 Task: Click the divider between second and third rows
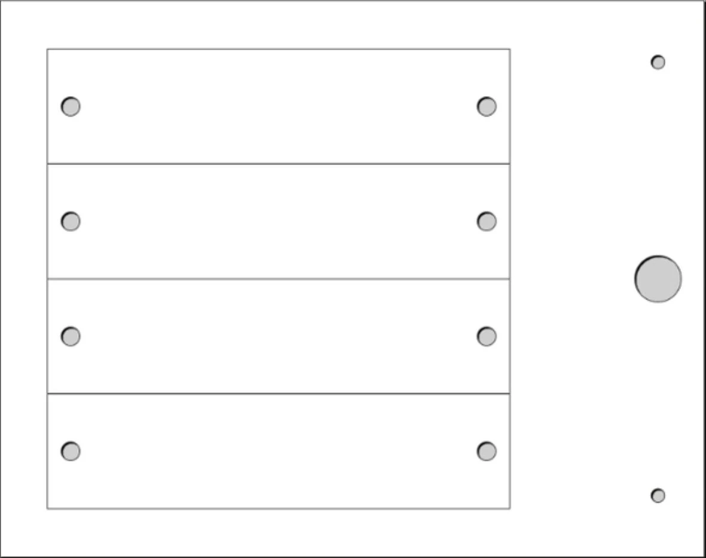279,279
